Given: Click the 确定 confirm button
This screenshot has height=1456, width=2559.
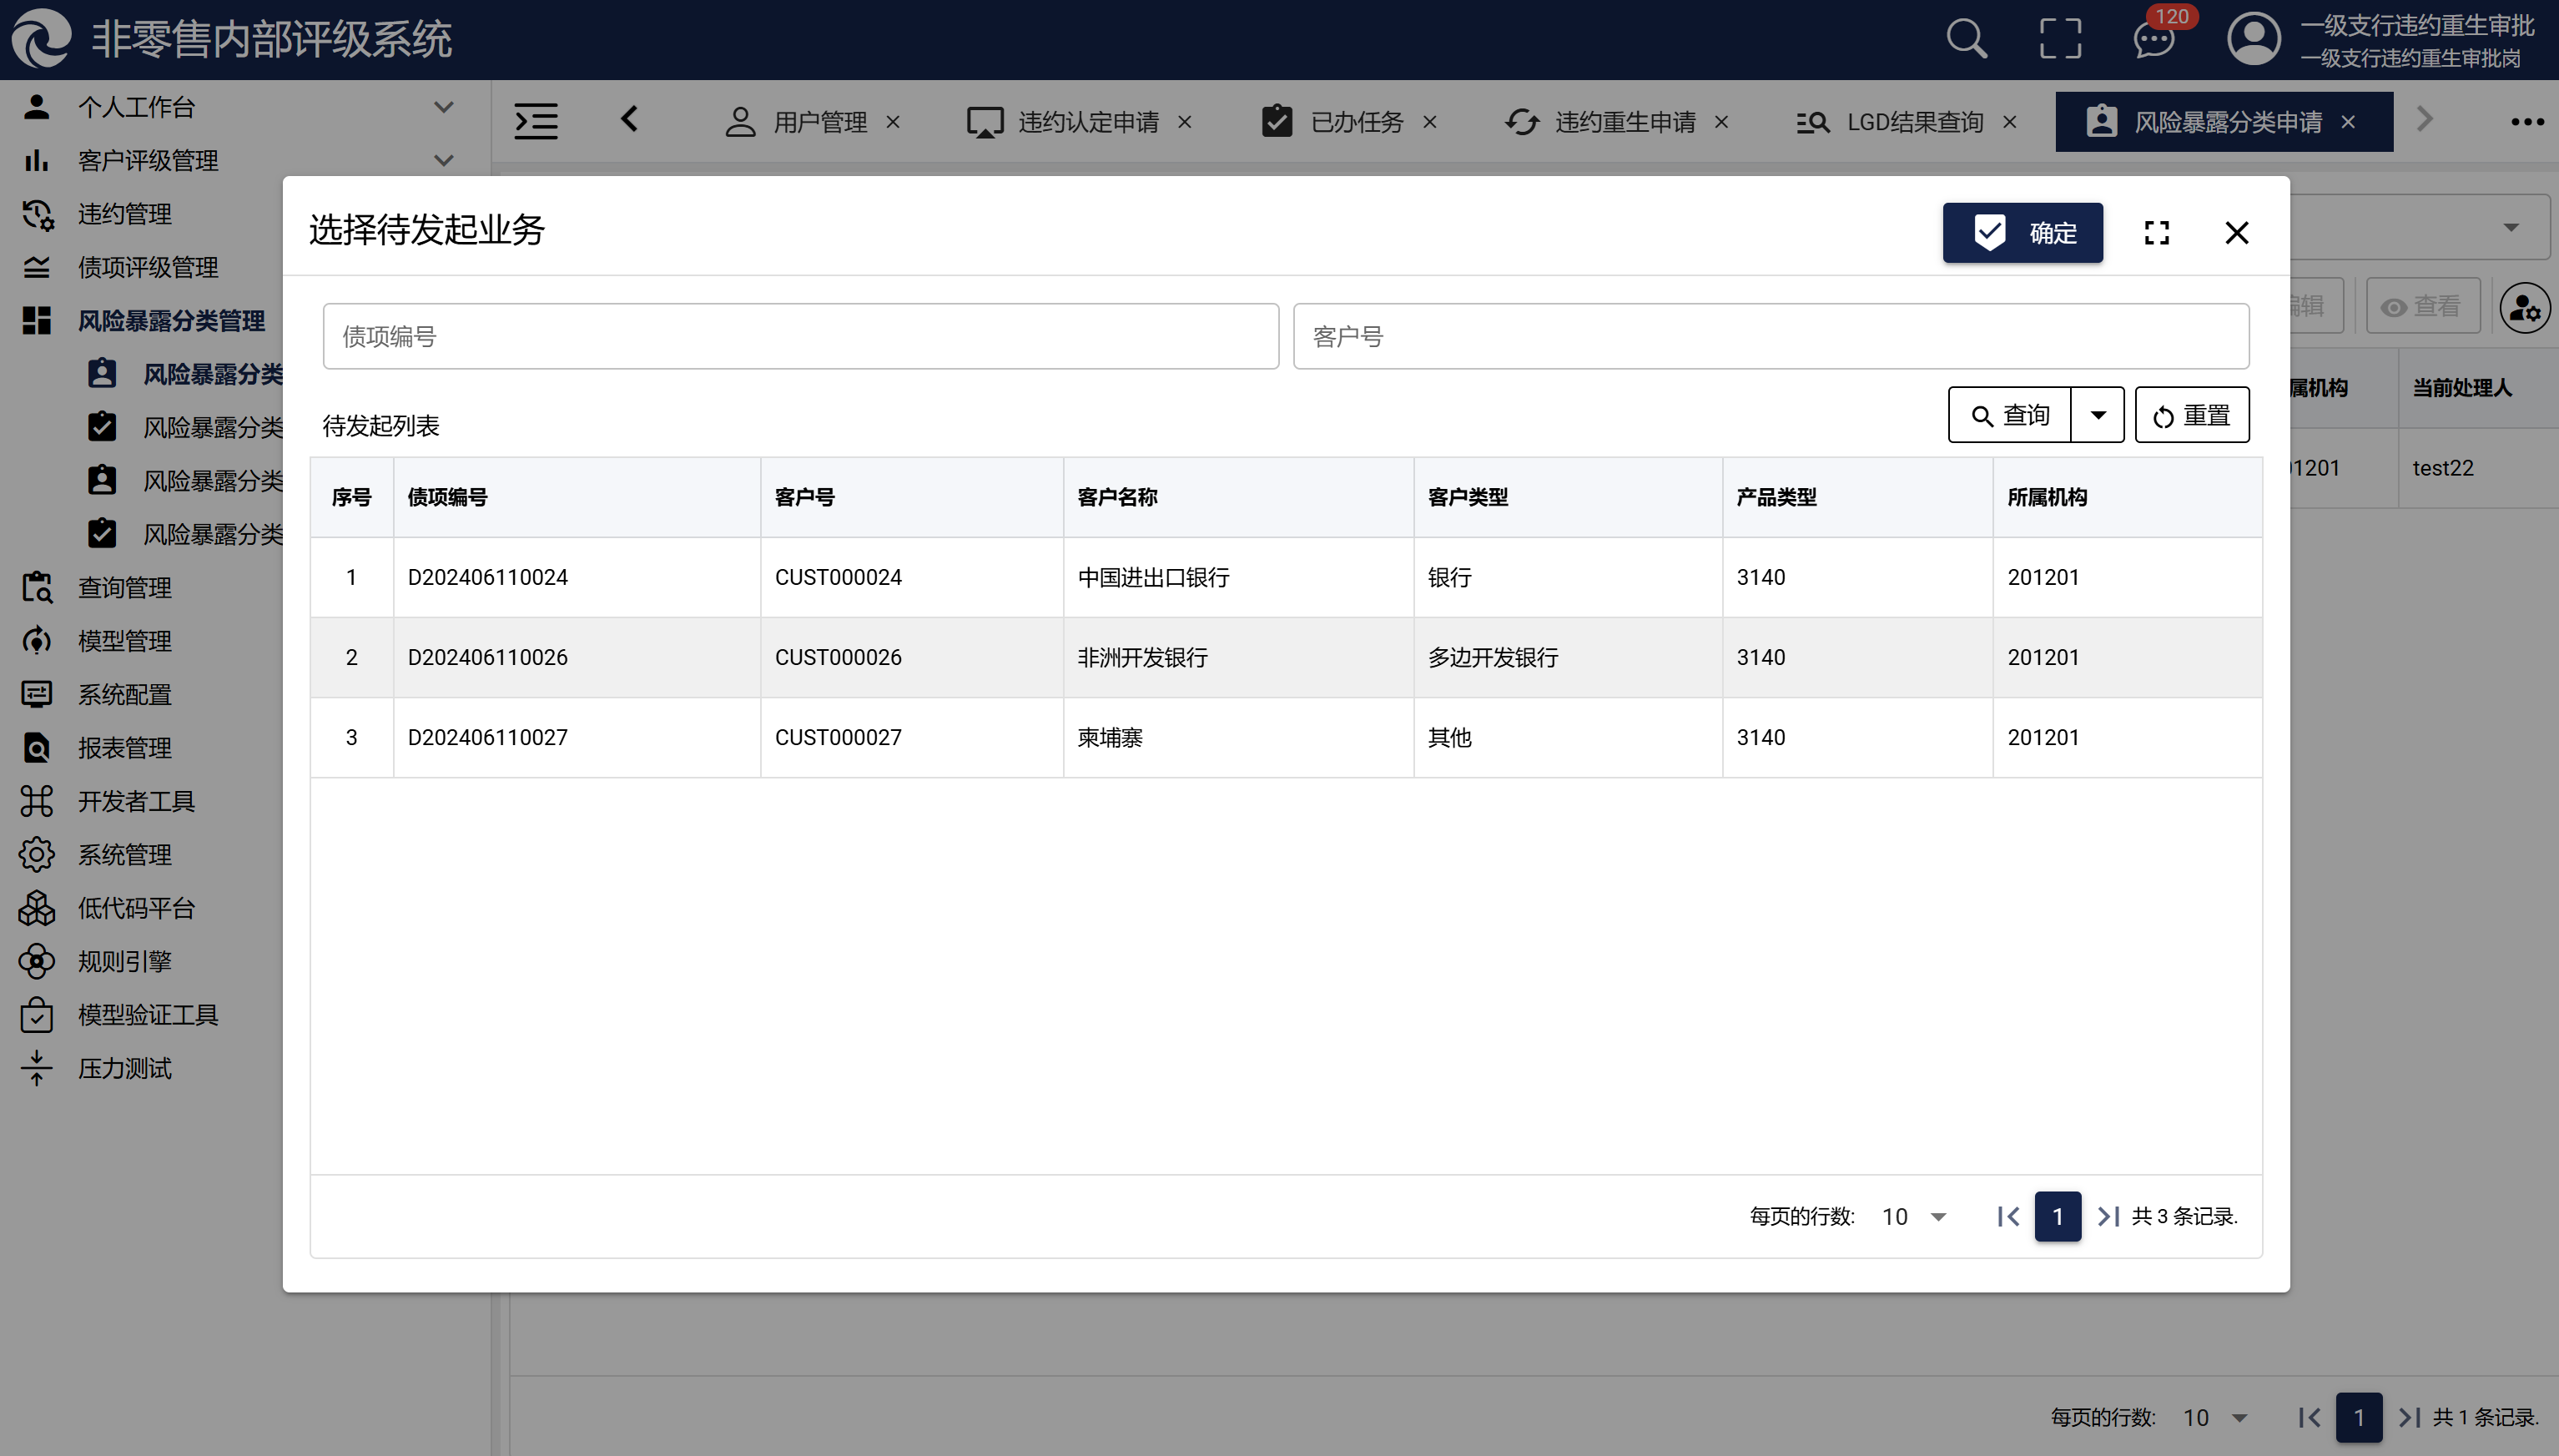Looking at the screenshot, I should click(2022, 233).
